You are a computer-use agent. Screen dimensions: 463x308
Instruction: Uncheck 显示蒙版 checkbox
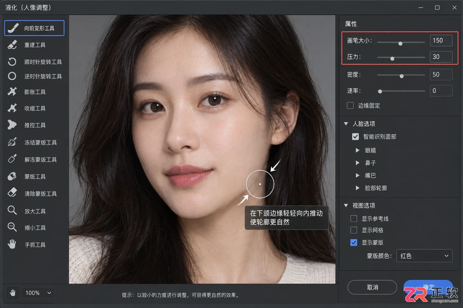tap(354, 243)
